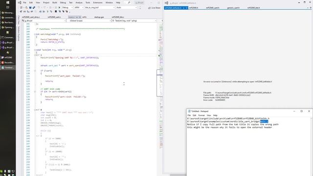Click the editor vertical scrollbar thumb
The image size is (313, 176).
tap(159, 83)
